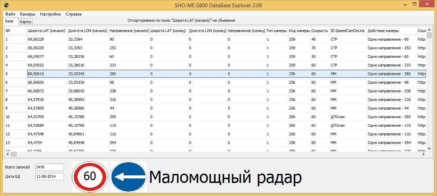Screen dimensions: 437x196
Task: Sort by Широта LAT (начало) column header
Action: pos(47,31)
